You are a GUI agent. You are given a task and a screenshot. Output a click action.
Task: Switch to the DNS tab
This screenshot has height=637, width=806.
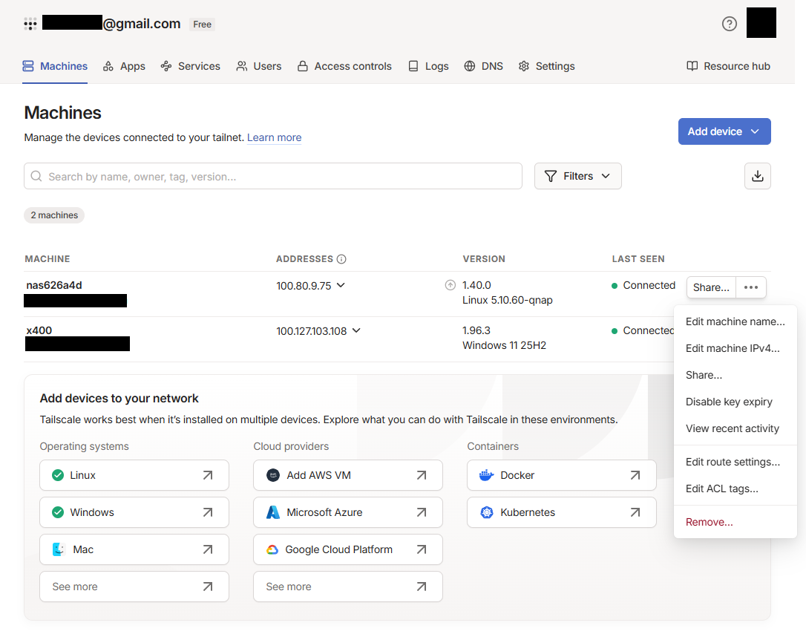coord(483,66)
